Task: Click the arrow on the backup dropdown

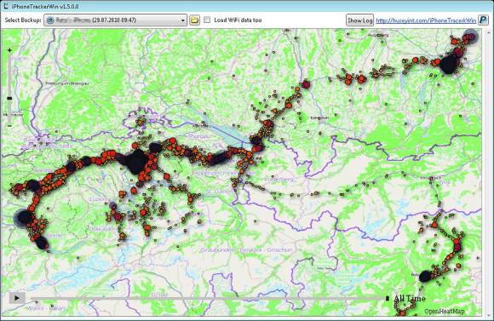Action: click(183, 20)
